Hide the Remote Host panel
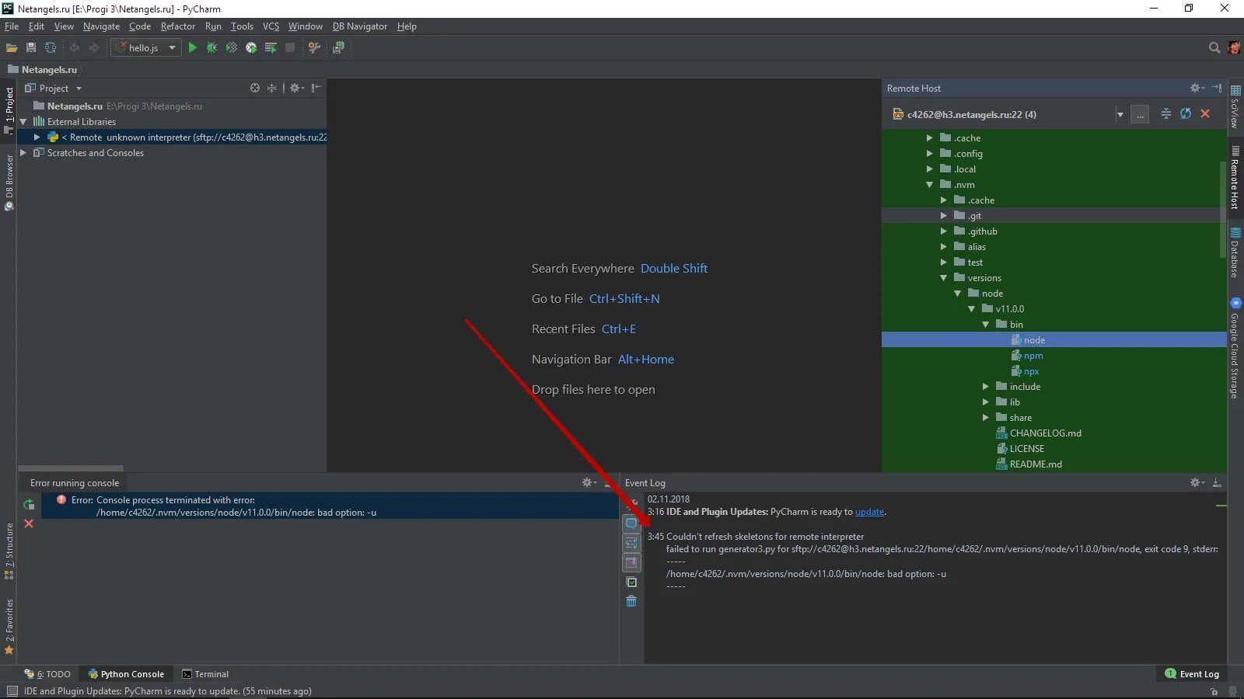Screen dimensions: 1244x699 pyautogui.click(x=1217, y=88)
